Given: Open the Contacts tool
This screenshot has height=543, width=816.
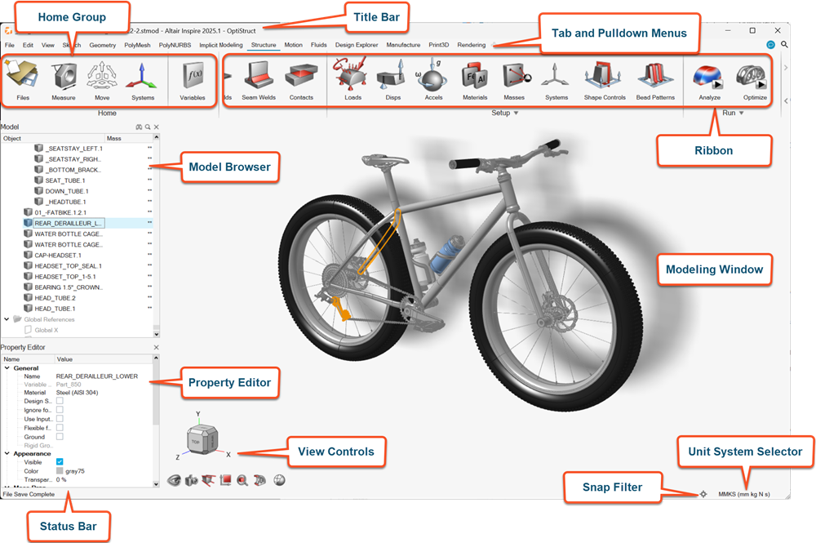Looking at the screenshot, I should (301, 80).
